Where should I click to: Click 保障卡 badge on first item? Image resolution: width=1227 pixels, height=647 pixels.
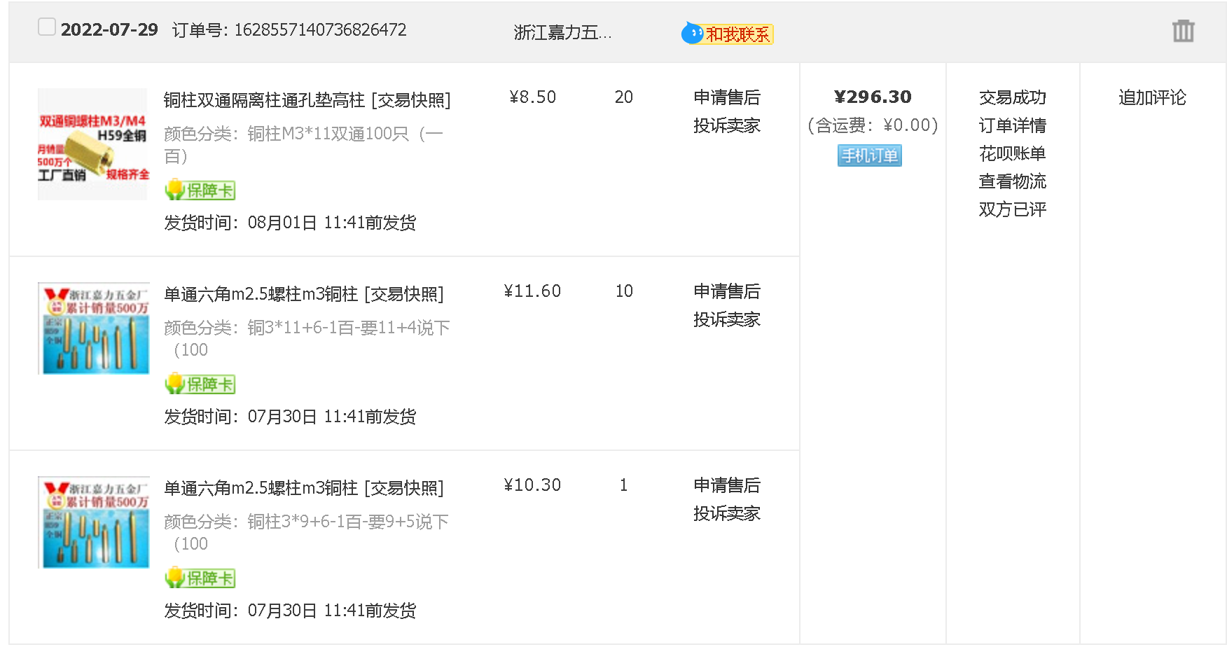(200, 190)
